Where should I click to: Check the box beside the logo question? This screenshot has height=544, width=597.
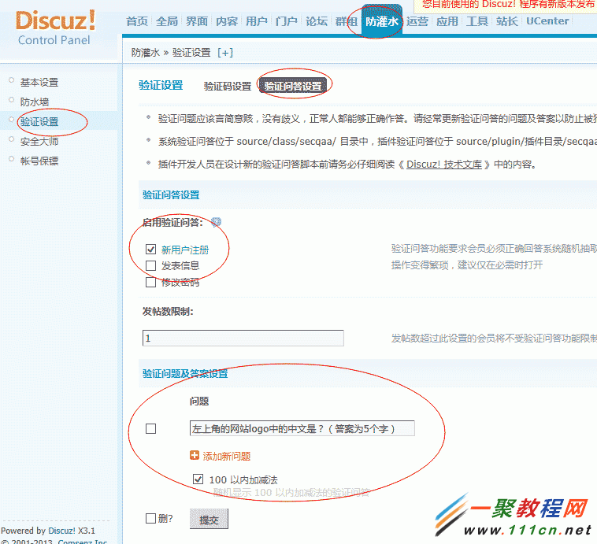tap(151, 429)
